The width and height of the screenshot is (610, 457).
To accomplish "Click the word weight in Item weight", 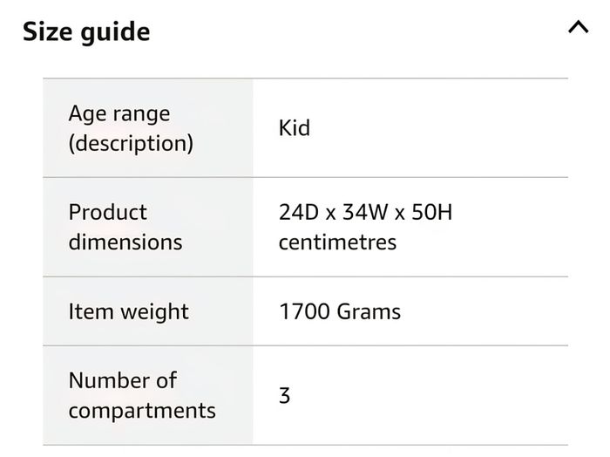I will tap(155, 311).
